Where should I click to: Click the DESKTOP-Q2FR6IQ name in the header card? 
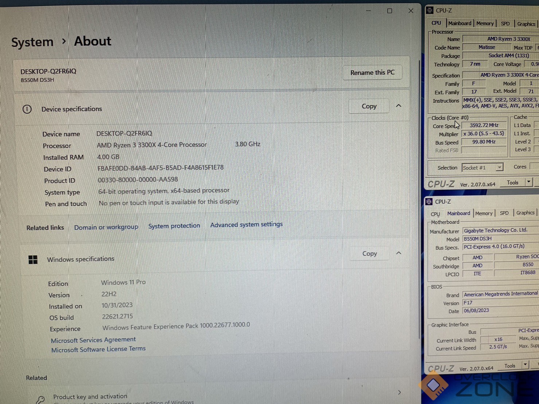tap(48, 71)
